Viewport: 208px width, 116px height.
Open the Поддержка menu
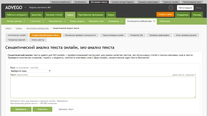[183, 15]
